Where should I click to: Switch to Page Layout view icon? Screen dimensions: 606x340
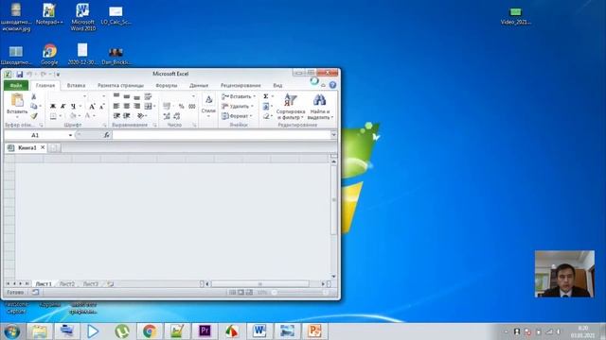241,292
